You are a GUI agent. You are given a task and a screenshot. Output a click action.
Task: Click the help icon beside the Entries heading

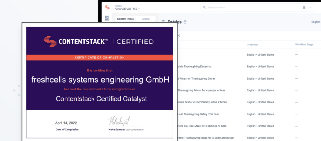pos(185,22)
